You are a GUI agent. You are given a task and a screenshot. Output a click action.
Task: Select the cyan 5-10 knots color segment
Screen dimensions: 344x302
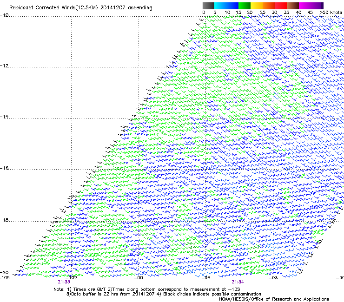220,6
